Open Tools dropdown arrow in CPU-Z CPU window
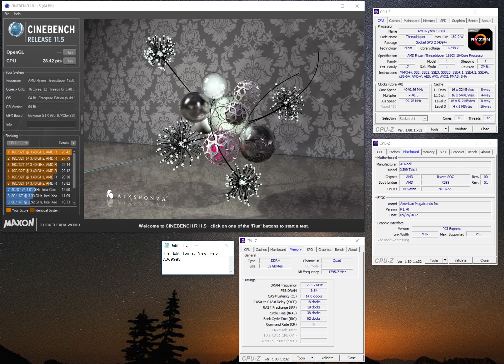 pyautogui.click(x=445, y=129)
